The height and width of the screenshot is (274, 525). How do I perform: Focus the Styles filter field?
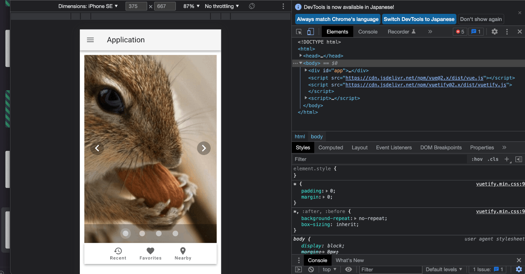[x=379, y=159]
